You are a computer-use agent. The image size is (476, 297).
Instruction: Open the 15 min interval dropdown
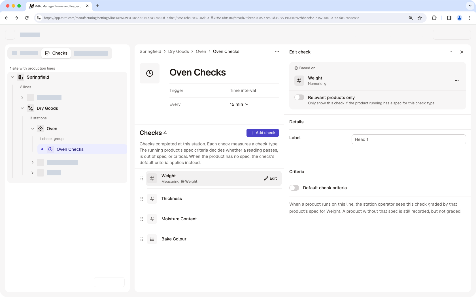point(239,104)
